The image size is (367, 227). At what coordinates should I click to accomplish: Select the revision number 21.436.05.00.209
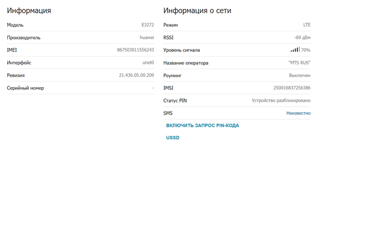136,75
